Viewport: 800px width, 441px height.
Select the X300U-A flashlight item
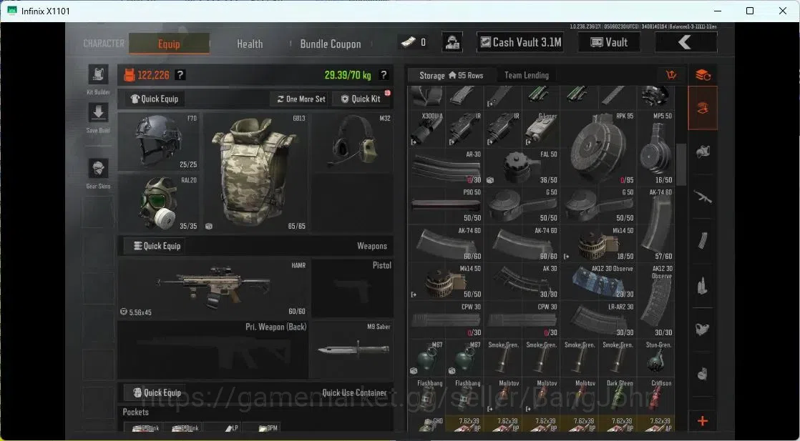[427, 129]
